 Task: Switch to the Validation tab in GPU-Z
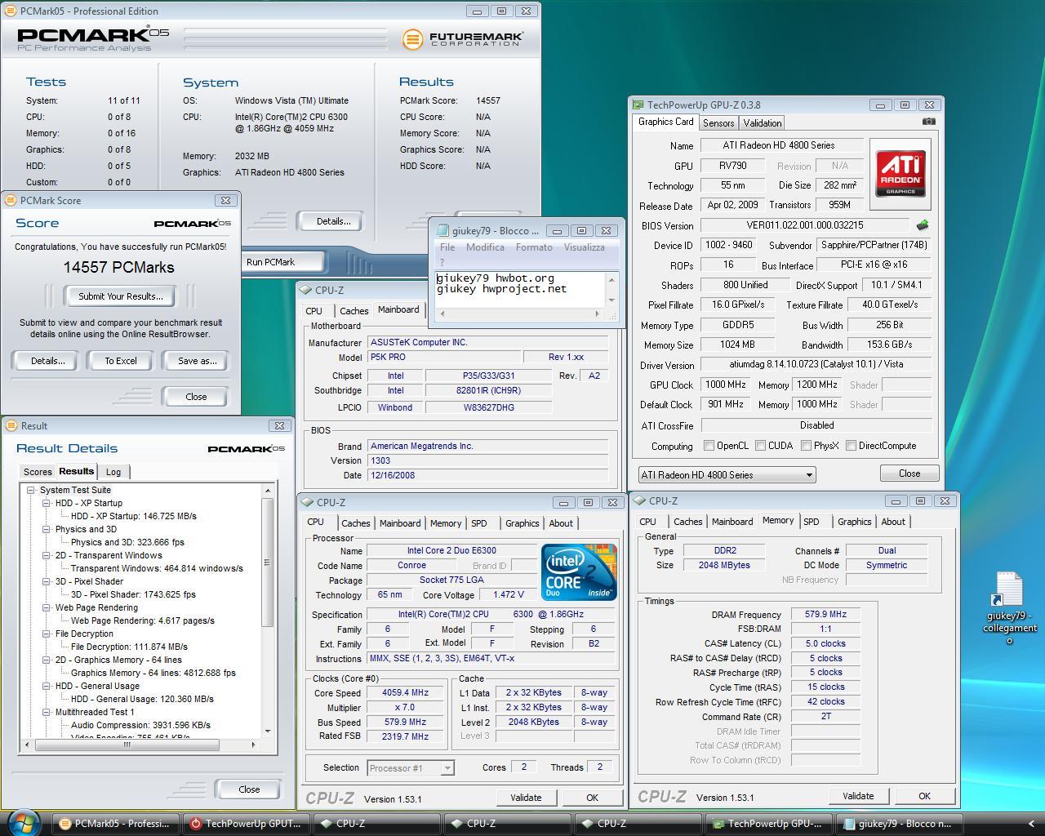point(762,122)
